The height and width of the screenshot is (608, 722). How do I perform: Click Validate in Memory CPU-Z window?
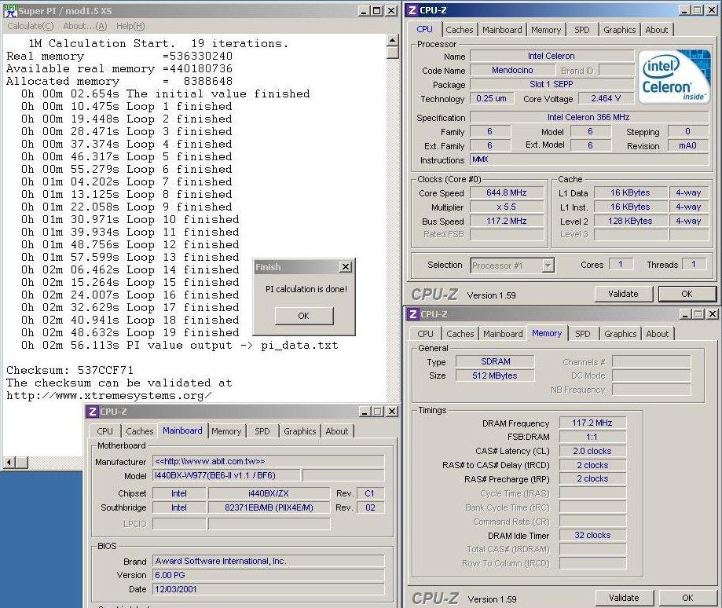click(x=624, y=598)
